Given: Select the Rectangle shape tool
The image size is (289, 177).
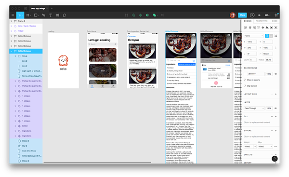Looking at the screenshot, I should click(36, 15).
